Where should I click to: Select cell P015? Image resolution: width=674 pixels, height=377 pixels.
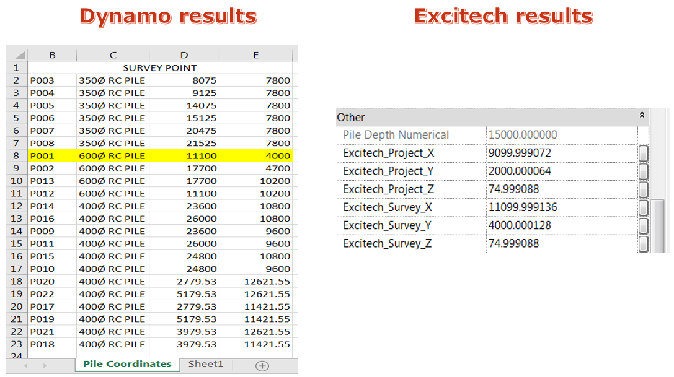[x=53, y=256]
